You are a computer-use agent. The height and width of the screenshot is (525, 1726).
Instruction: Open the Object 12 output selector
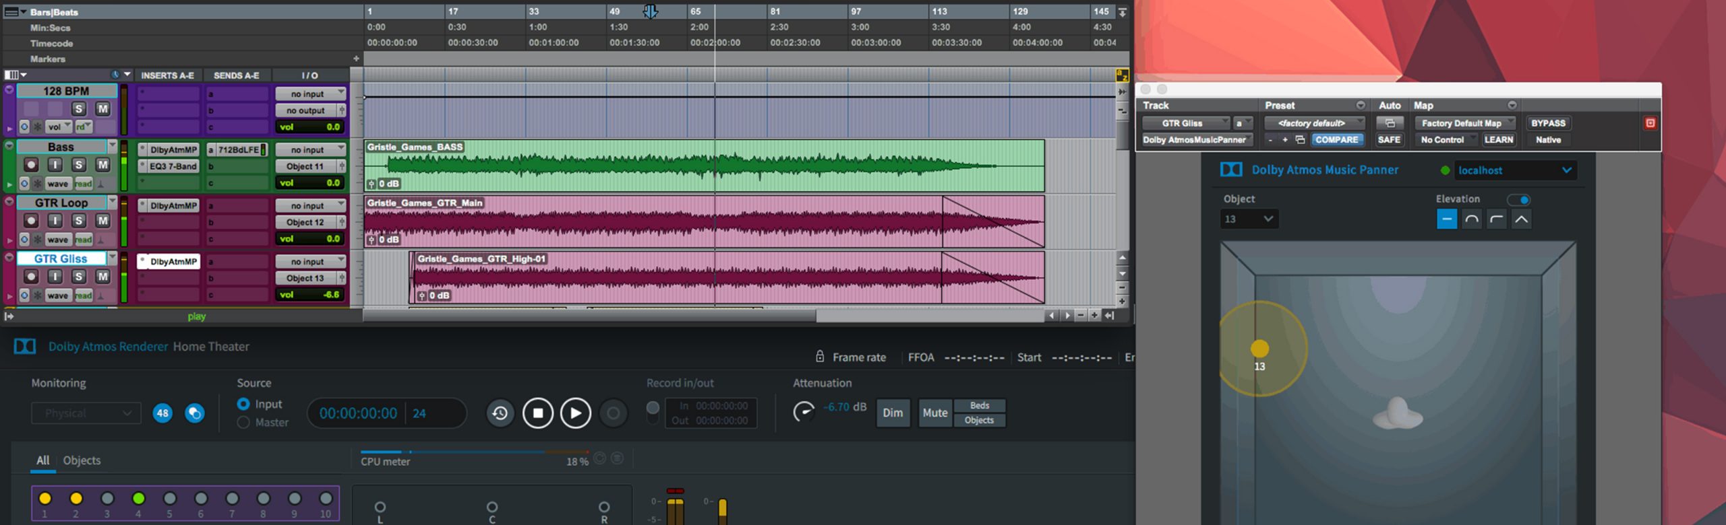coord(305,222)
